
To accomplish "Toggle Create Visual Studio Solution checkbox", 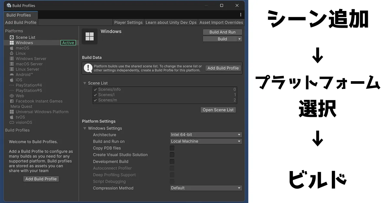I will click(x=172, y=155).
